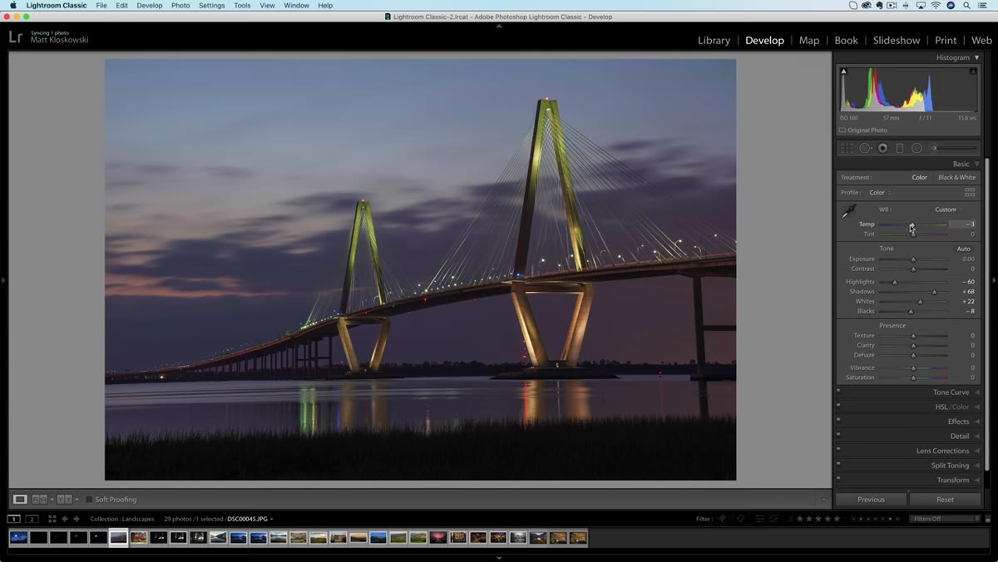Open the grid view icon in filmstrip

point(52,519)
